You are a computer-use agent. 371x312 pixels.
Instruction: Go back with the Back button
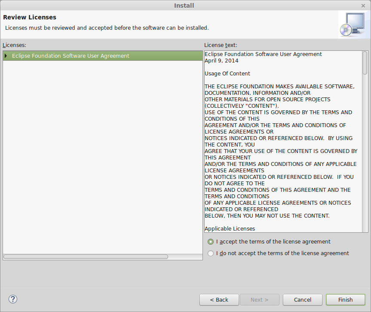coord(219,300)
